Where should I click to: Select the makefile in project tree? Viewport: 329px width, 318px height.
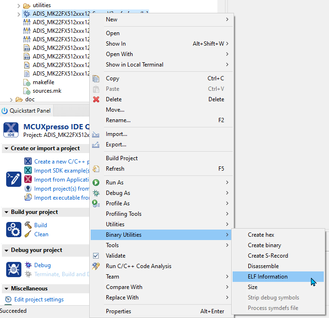(43, 82)
